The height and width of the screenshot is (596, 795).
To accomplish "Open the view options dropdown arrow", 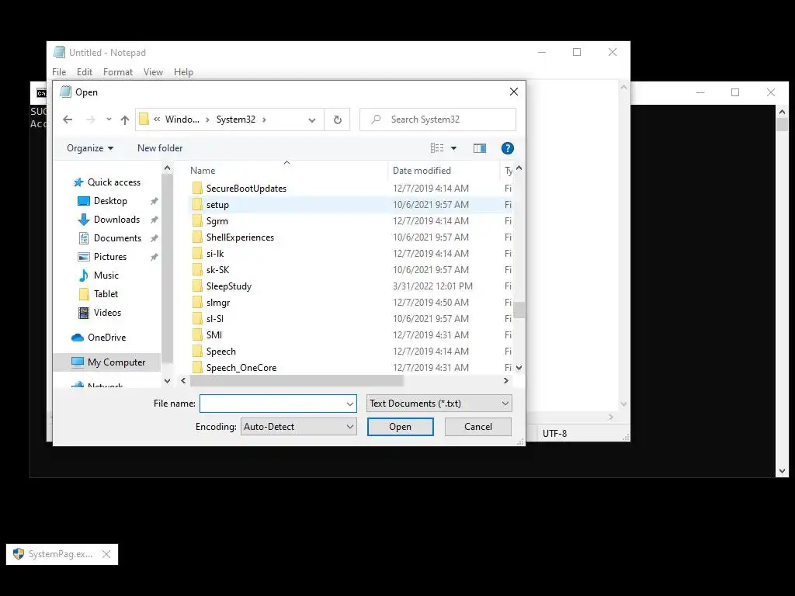I will (x=453, y=148).
